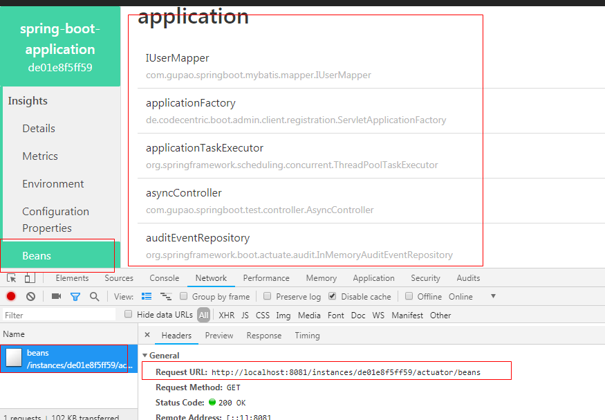This screenshot has width=605, height=420.
Task: Filter requests by Img
Action: [x=283, y=316]
